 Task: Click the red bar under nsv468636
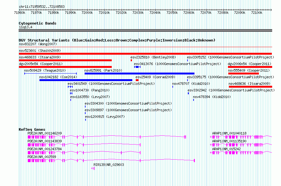click(250, 87)
